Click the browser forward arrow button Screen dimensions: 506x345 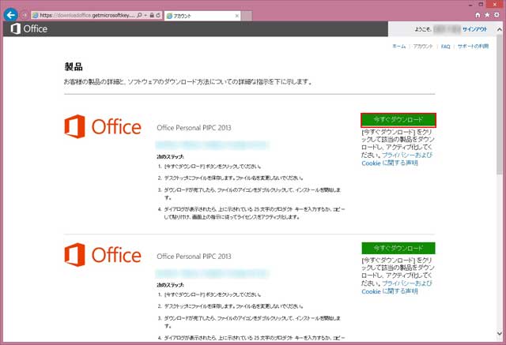click(x=25, y=15)
